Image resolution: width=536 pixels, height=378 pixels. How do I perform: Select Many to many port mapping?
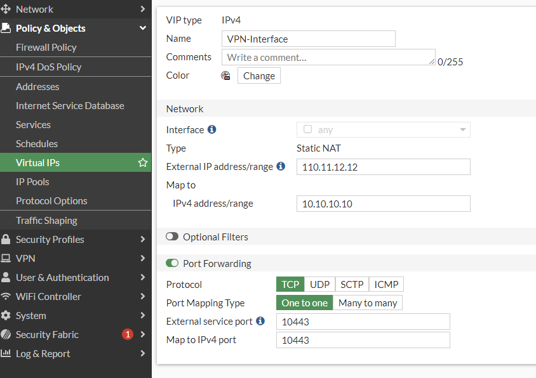coord(368,303)
